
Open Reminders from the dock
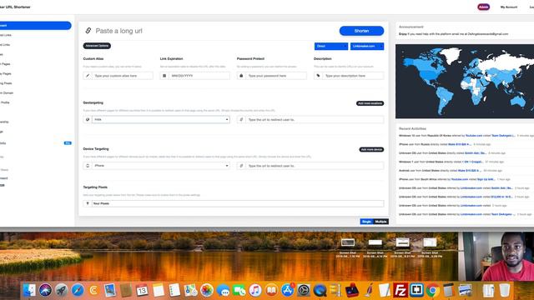click(174, 290)
